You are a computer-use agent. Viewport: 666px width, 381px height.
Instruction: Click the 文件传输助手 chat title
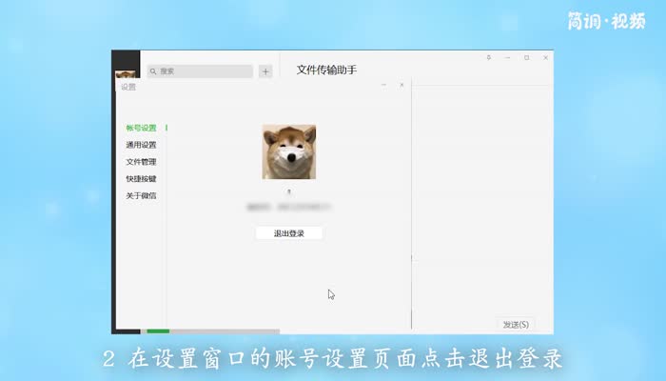[326, 70]
